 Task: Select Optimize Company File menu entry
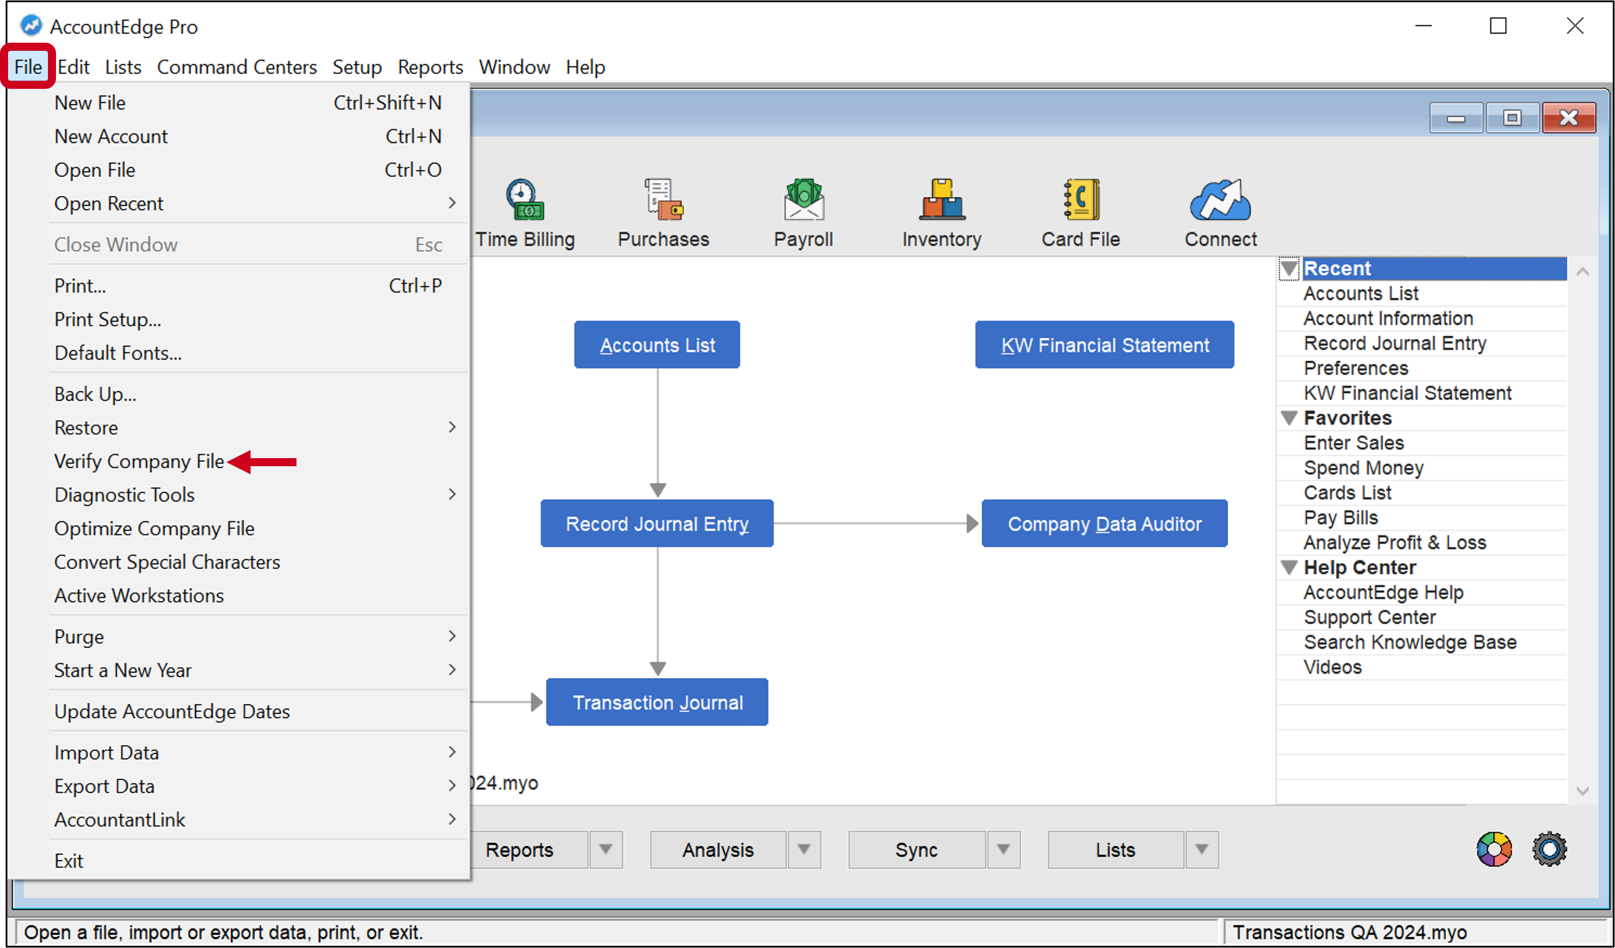(154, 529)
